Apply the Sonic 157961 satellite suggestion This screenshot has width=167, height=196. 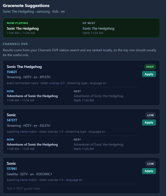pos(149,171)
